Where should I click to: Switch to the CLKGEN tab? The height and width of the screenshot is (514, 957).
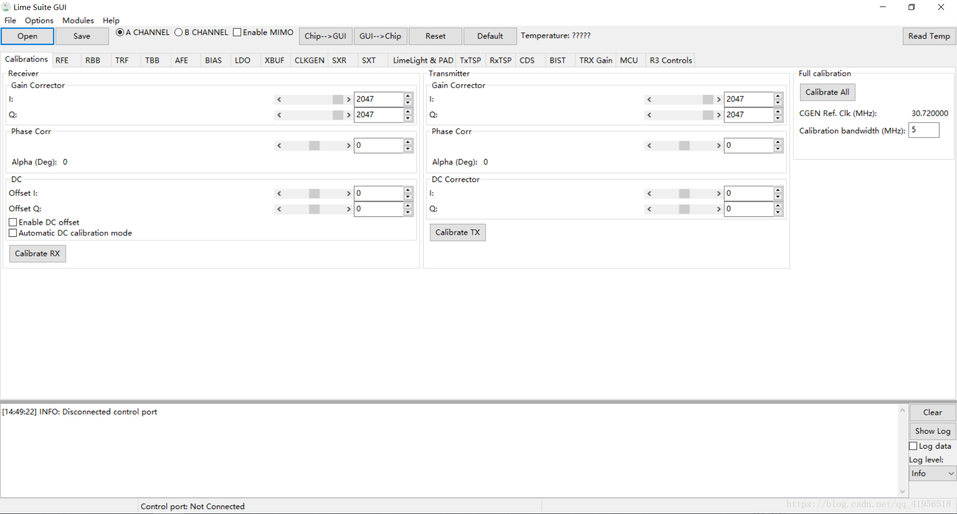pos(309,60)
